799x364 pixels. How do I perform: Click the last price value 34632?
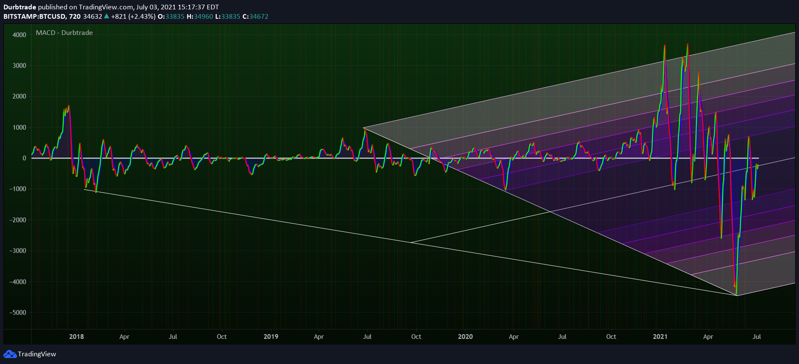click(92, 16)
